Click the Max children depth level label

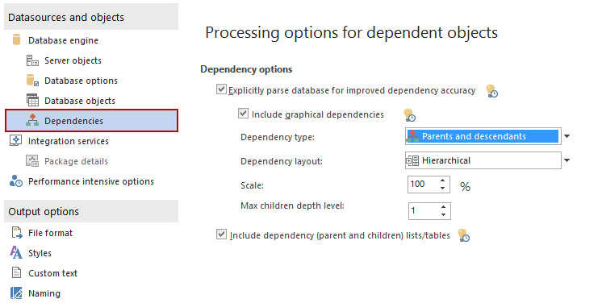293,205
